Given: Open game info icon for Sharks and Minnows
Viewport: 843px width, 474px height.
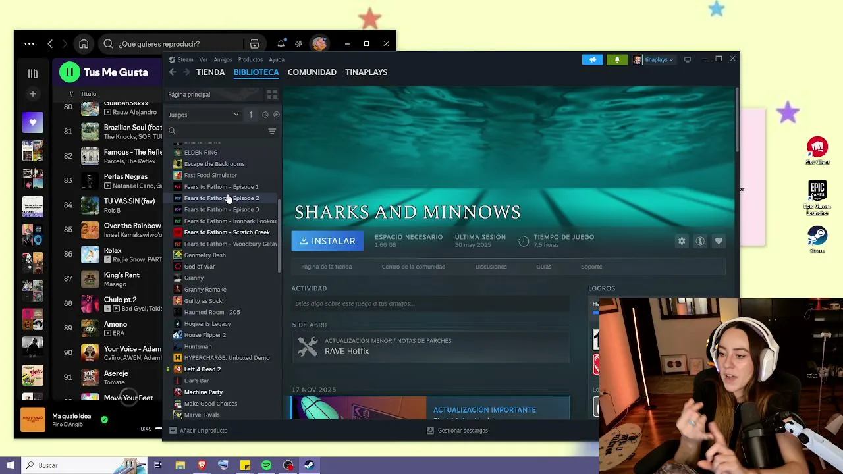Looking at the screenshot, I should pos(700,241).
